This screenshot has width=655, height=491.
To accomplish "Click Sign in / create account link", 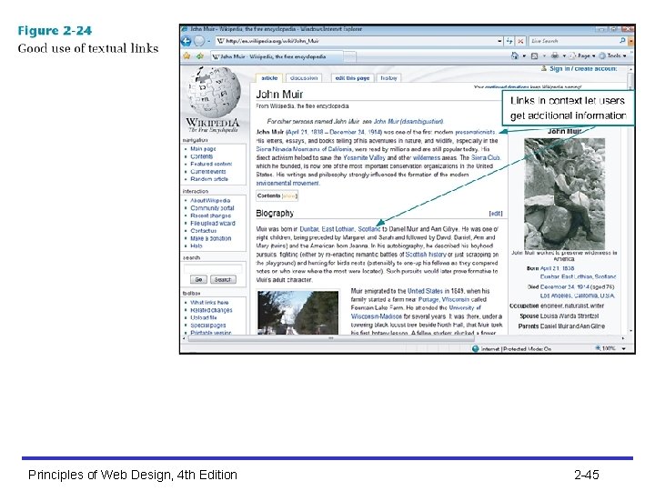I will pos(583,68).
